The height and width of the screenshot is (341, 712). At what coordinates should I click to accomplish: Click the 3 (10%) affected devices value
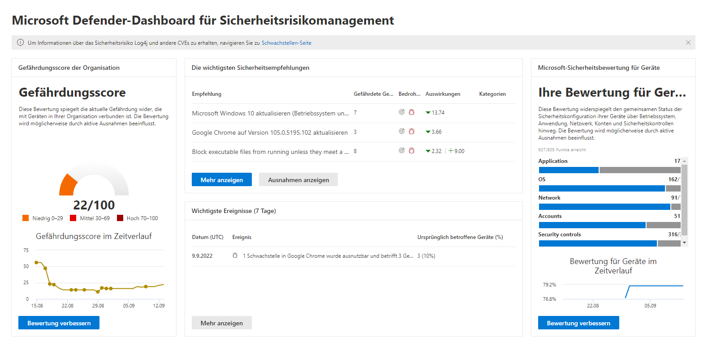[426, 256]
